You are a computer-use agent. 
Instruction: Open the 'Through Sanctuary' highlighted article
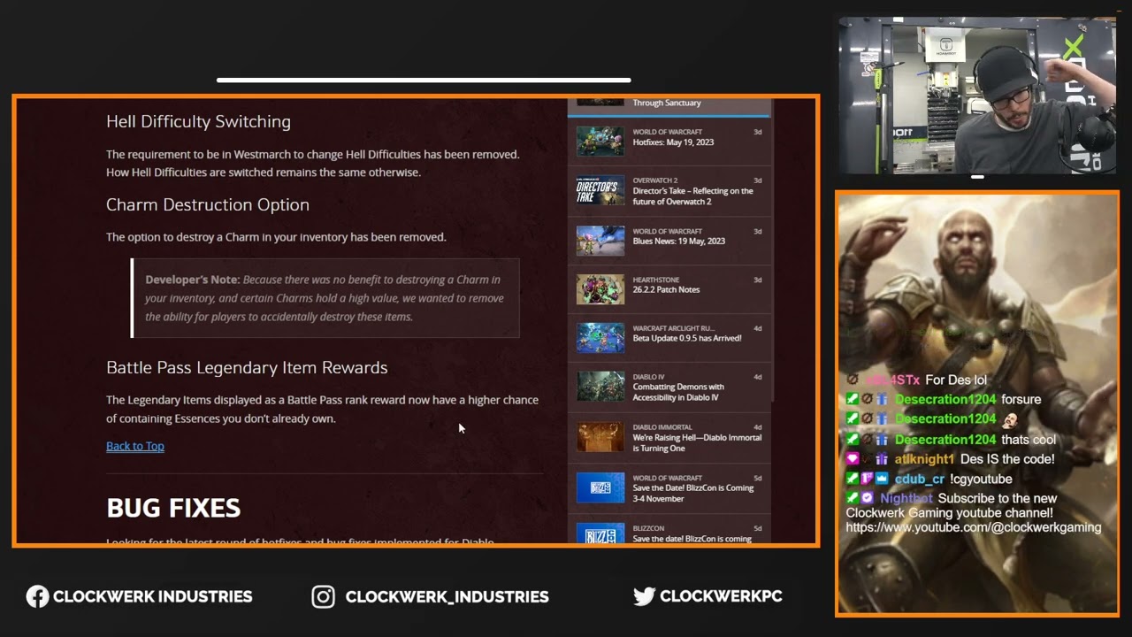tap(667, 103)
